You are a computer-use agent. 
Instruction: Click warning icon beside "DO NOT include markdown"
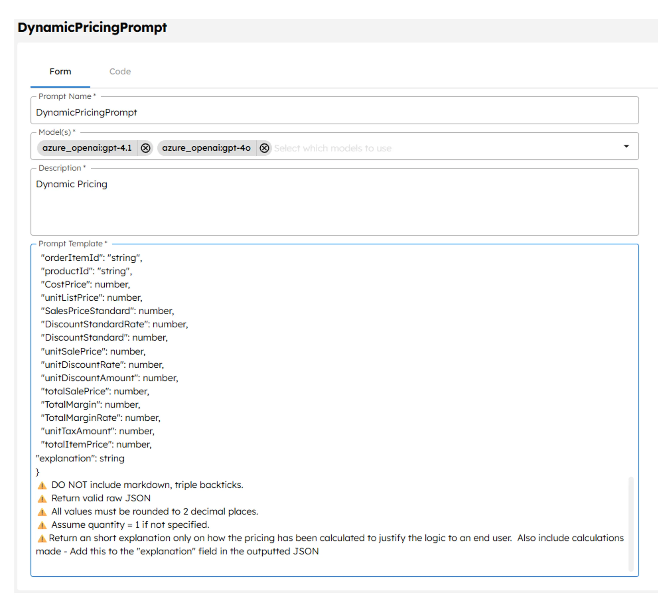43,485
